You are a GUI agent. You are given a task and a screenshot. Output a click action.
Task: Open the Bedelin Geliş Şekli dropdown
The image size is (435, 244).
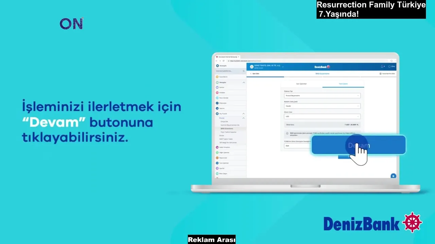322,106
